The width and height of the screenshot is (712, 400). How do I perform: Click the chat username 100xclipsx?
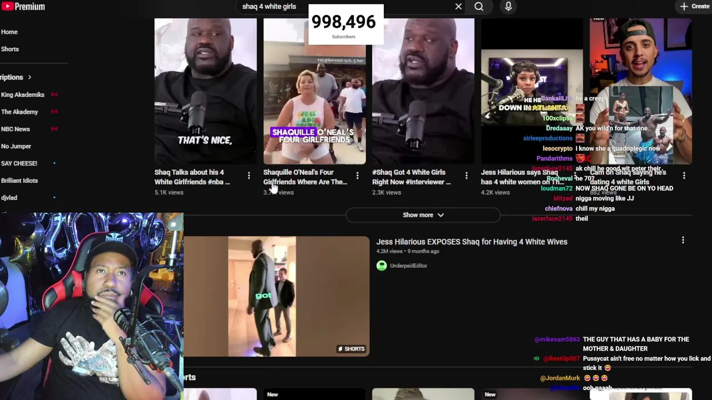point(557,118)
